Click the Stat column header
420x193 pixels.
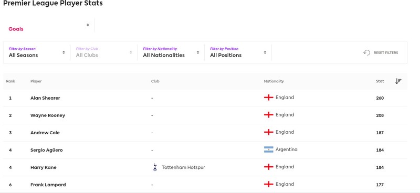[380, 81]
